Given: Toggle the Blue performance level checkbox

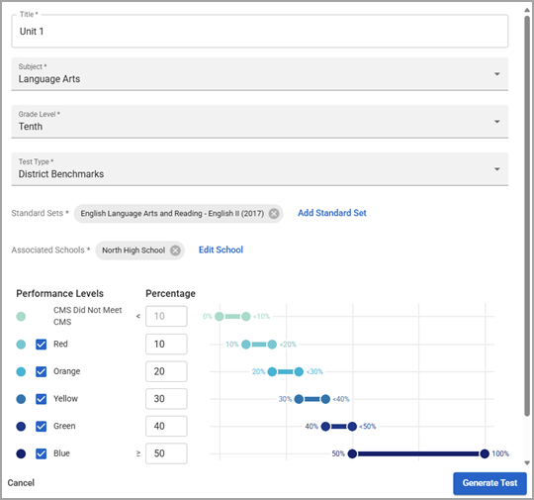Looking at the screenshot, I should click(42, 453).
